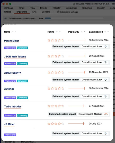The height and width of the screenshot is (143, 115).
Task: Click the impact gauge icon for Autorize
Action: tap(105, 97)
